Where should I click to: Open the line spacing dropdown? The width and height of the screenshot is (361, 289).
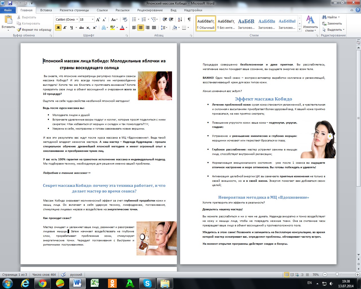coord(164,28)
